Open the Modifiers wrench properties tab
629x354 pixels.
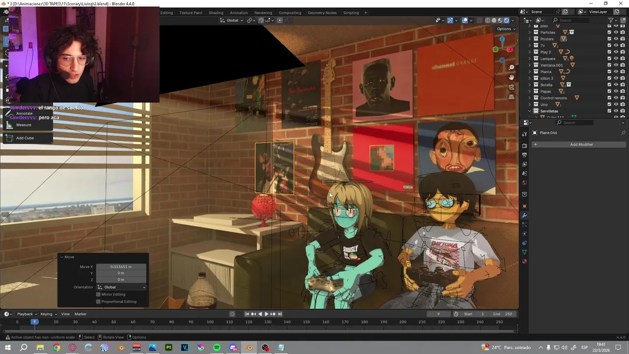[524, 215]
